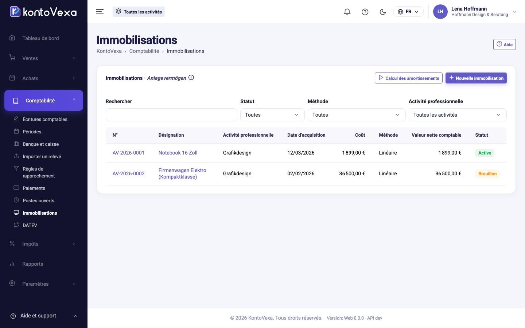Open Postes ouverts
Screen dimensions: 525x328
coord(38,200)
